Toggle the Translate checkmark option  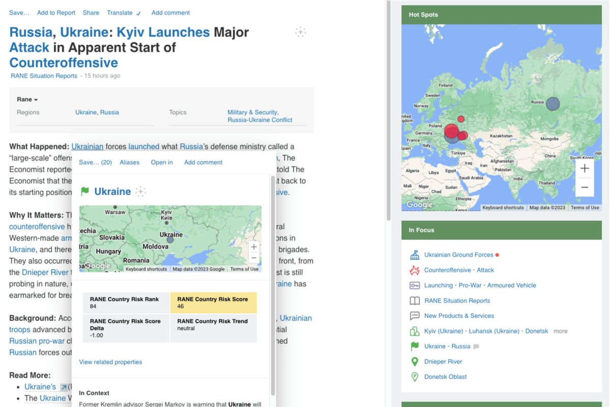(x=138, y=13)
